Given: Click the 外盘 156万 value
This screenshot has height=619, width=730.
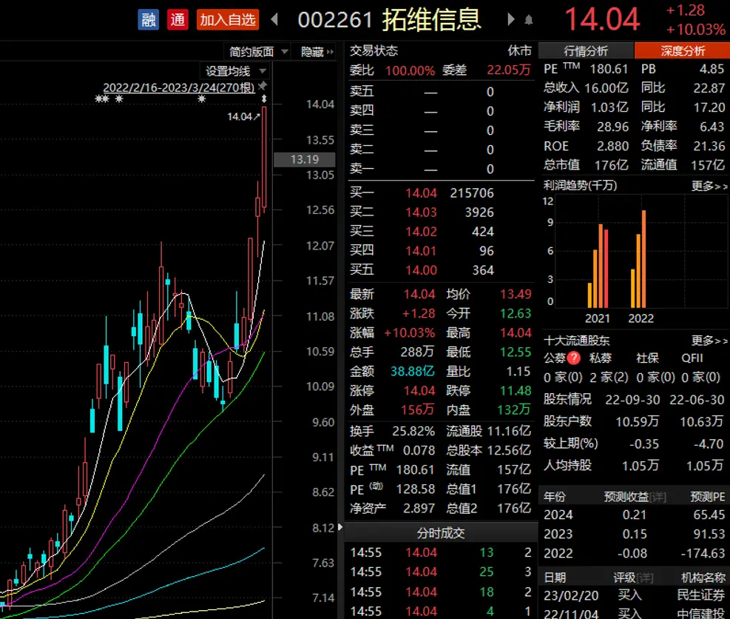Looking at the screenshot, I should [x=418, y=410].
